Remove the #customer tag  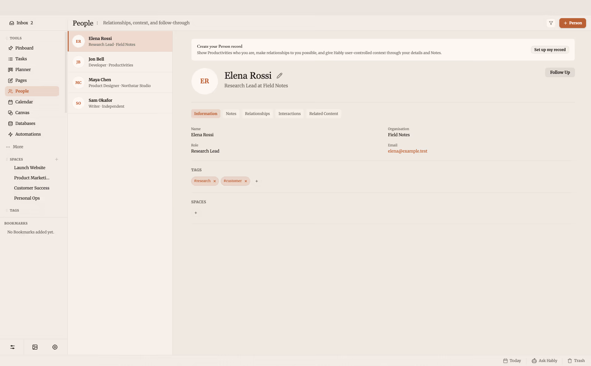(246, 181)
